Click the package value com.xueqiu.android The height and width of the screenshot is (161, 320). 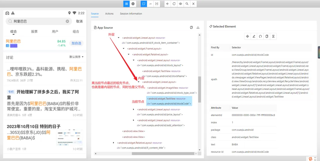pos(242,130)
